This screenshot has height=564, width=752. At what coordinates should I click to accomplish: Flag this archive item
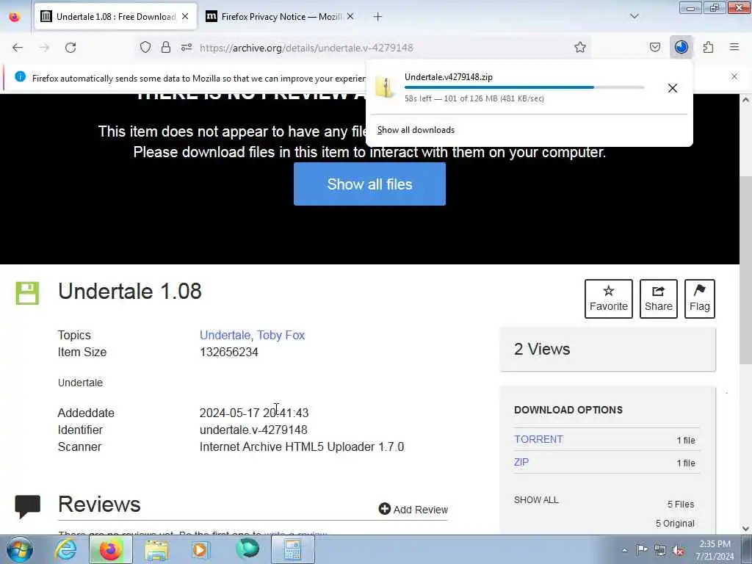coord(699,299)
